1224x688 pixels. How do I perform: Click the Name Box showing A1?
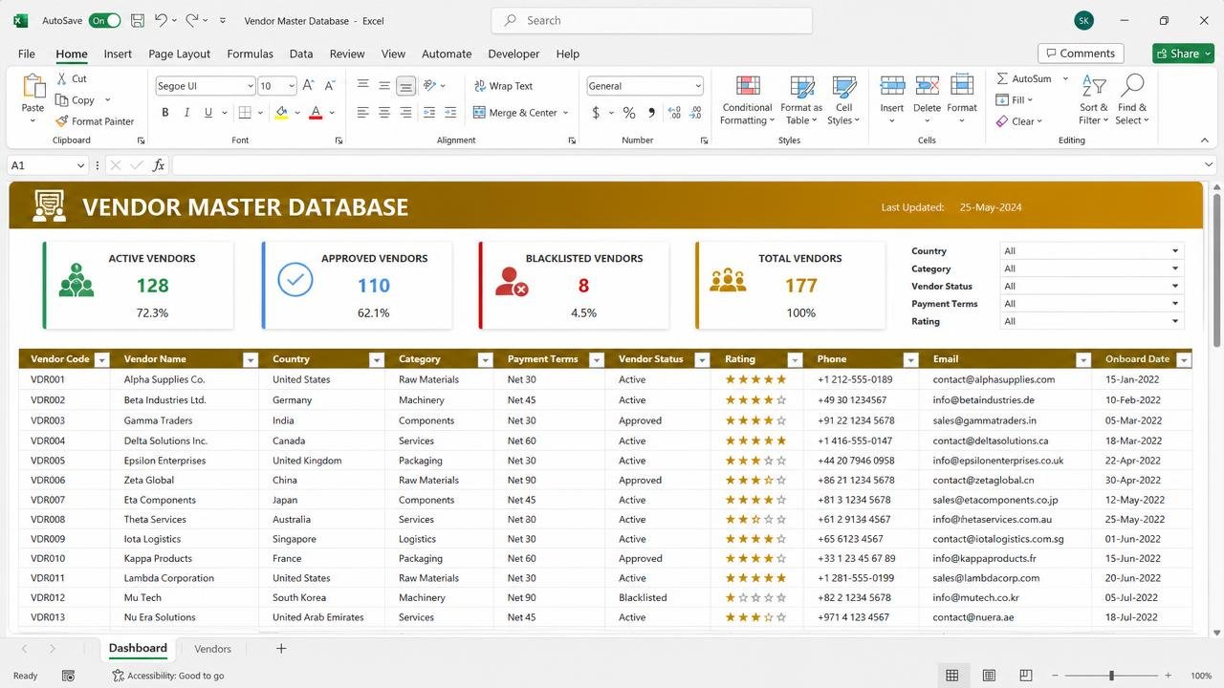tap(48, 165)
